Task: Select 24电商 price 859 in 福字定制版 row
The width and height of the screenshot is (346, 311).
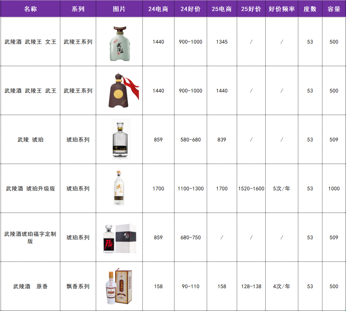Action: coord(158,238)
